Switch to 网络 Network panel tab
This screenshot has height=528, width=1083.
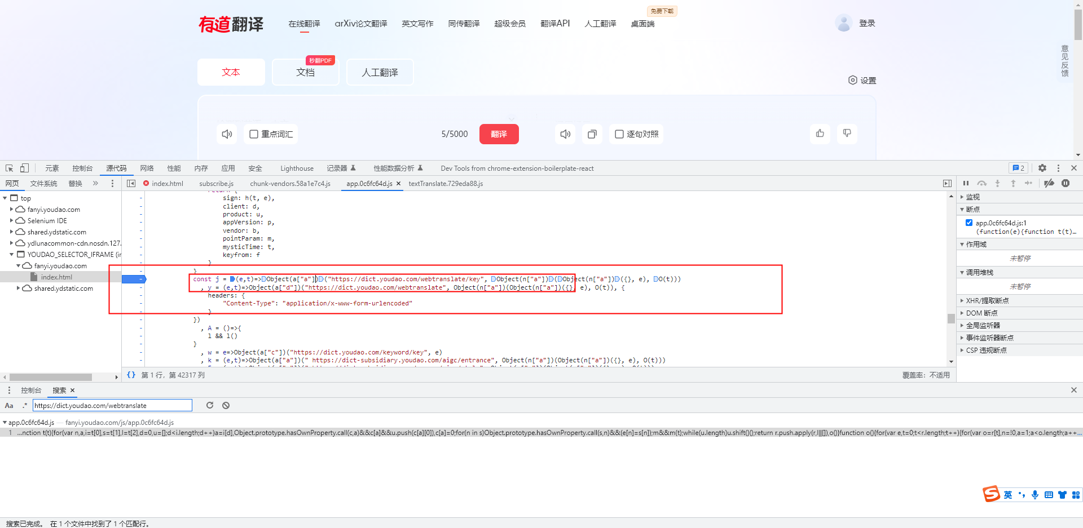click(x=147, y=168)
